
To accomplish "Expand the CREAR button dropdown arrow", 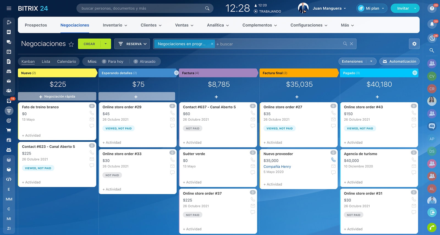I will click(106, 44).
